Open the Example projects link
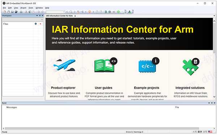Screen dimensions: 217x135 pyautogui.click(x=146, y=88)
